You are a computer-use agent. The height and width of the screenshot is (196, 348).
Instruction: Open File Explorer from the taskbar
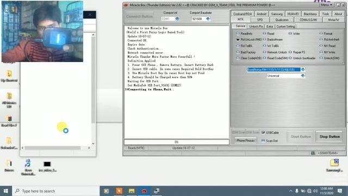pos(132,191)
